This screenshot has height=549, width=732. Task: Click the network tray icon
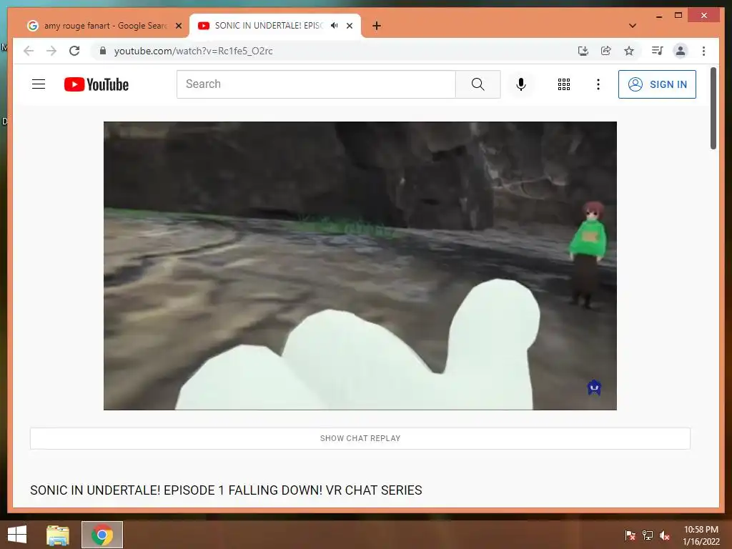(x=648, y=535)
